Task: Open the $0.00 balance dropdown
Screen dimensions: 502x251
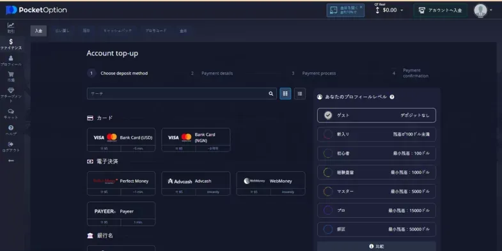Action: tap(393, 10)
